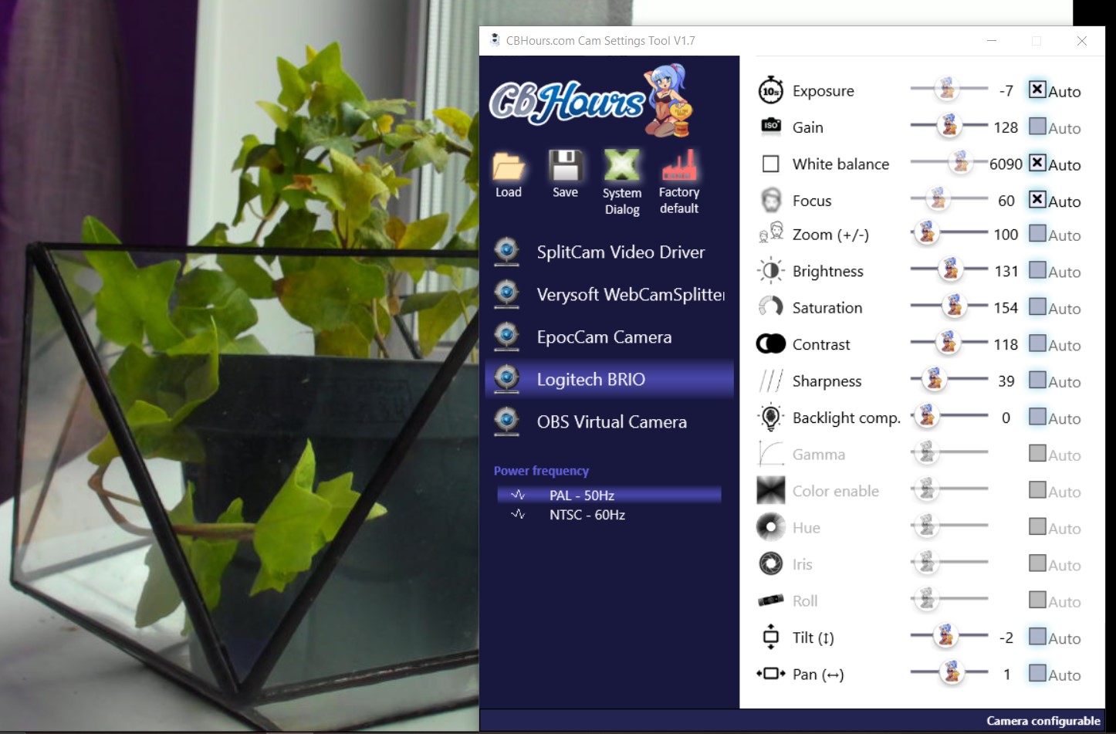Click the White balance value 6090
Screen dimensions: 1116x734
click(1006, 164)
